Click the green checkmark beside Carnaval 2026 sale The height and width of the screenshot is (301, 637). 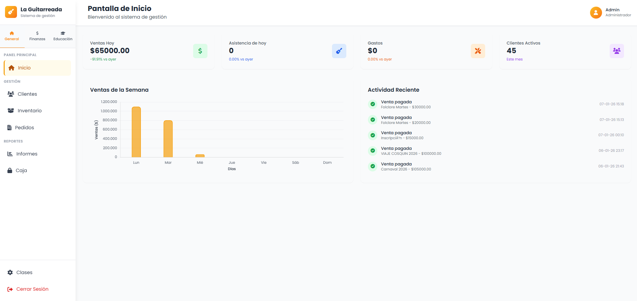373,166
